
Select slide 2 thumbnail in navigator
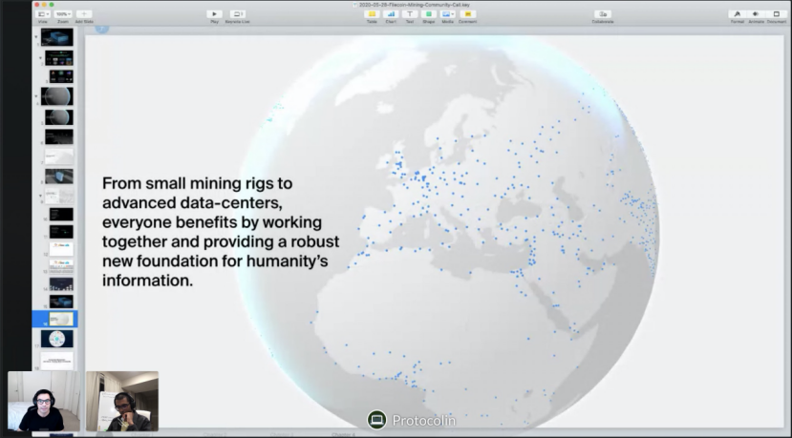(x=59, y=57)
